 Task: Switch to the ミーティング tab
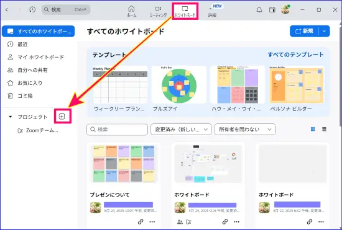[x=158, y=12]
